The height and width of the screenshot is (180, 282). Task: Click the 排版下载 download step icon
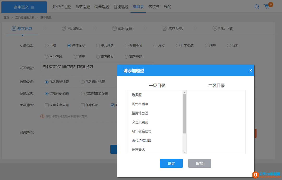click(x=215, y=28)
